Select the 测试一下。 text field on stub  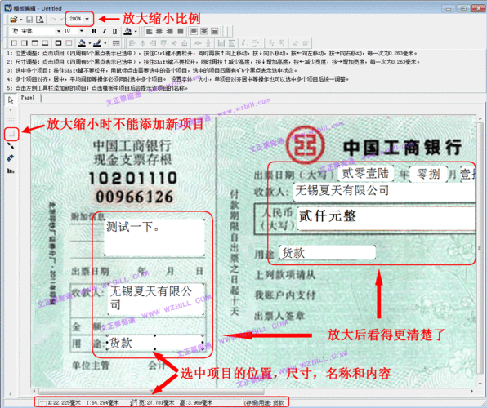pyautogui.click(x=154, y=237)
